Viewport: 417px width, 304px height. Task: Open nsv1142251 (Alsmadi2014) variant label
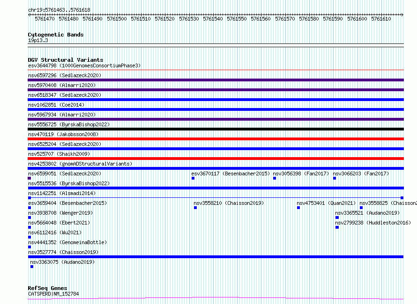(x=62, y=193)
